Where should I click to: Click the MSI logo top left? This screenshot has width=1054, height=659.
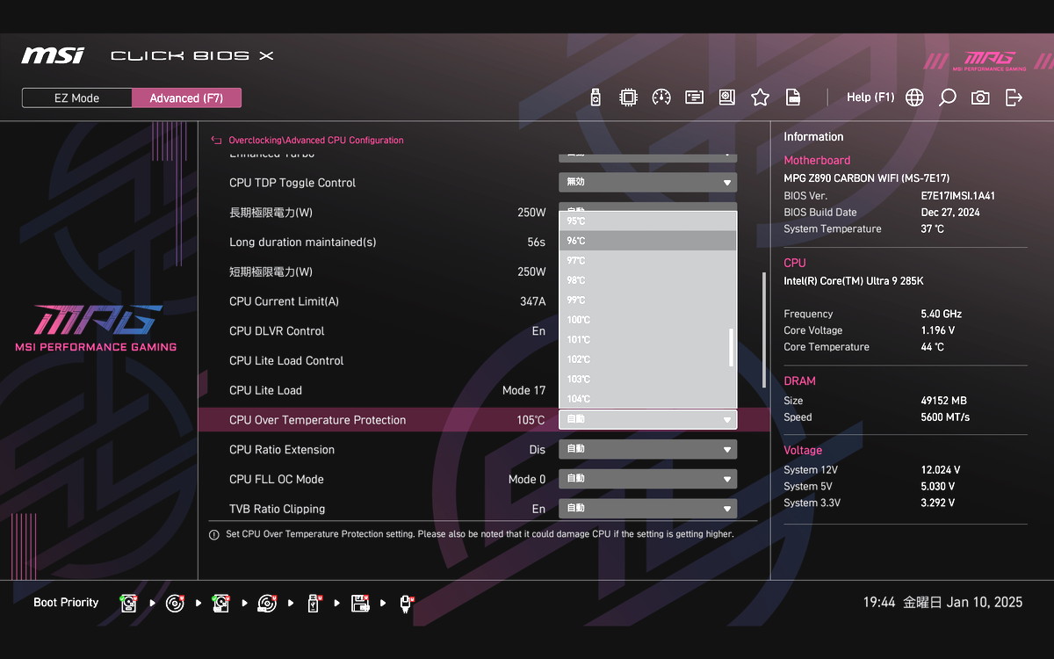pos(53,55)
